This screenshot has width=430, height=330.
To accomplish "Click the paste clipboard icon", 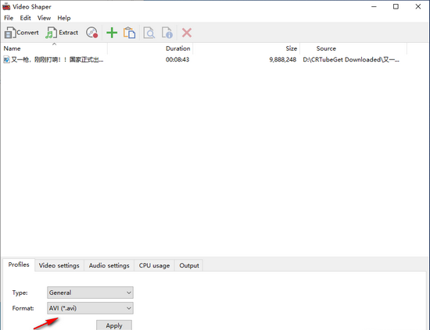I will [129, 33].
